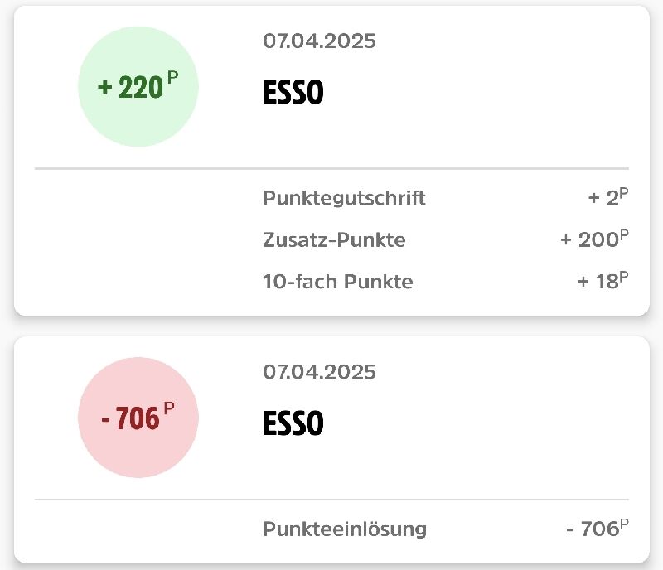Click the - 706 points value in details

tap(598, 528)
